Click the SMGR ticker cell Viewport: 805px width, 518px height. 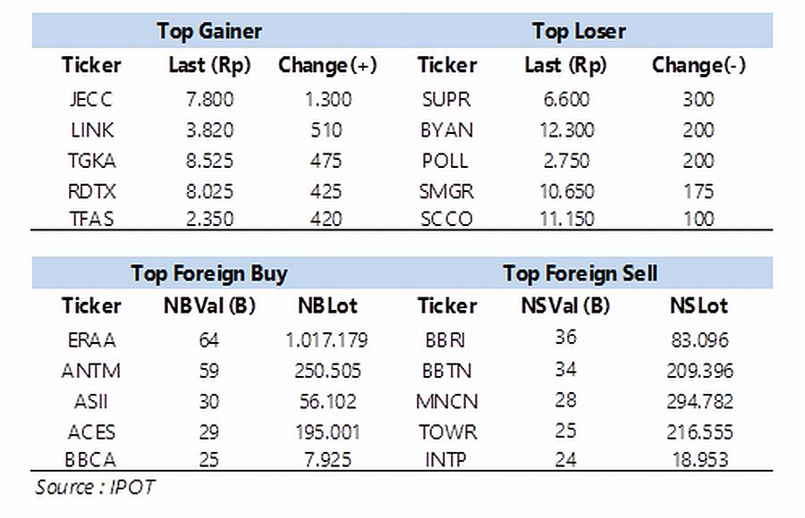446,191
